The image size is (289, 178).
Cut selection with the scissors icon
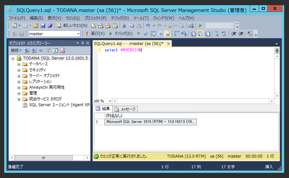pyautogui.click(x=124, y=26)
